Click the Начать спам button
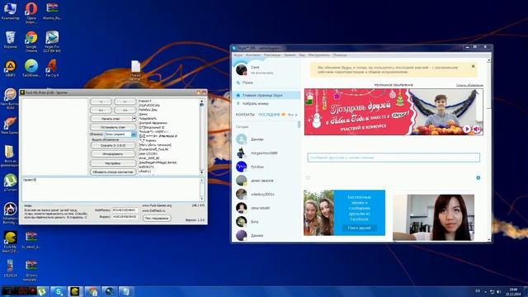The height and width of the screenshot is (297, 528). [x=111, y=119]
